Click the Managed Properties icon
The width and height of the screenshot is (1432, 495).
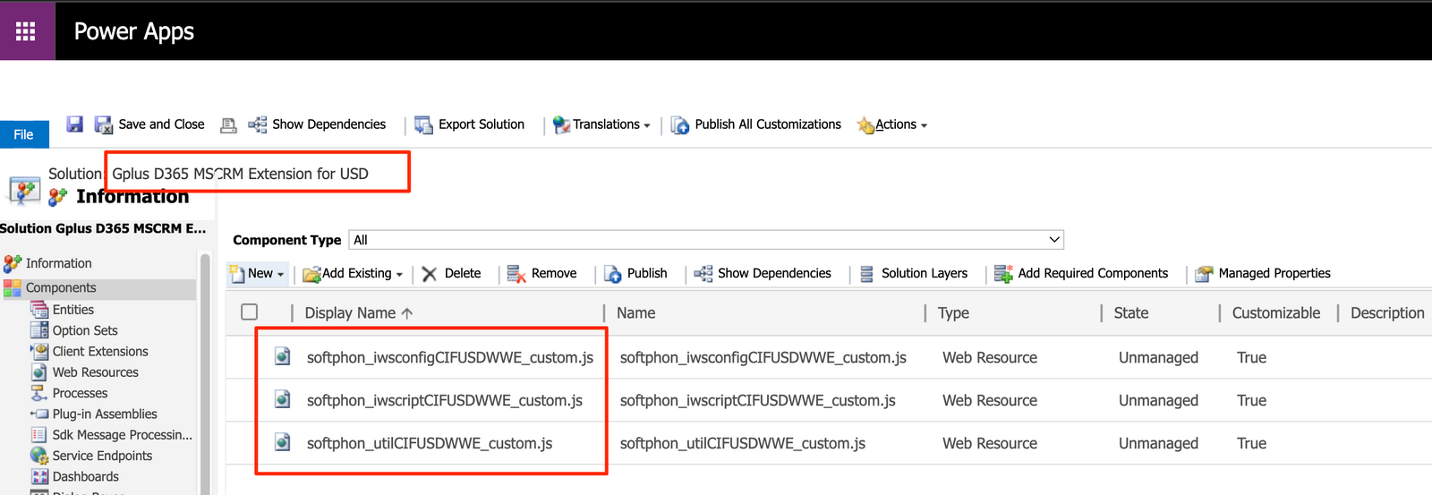[1205, 274]
